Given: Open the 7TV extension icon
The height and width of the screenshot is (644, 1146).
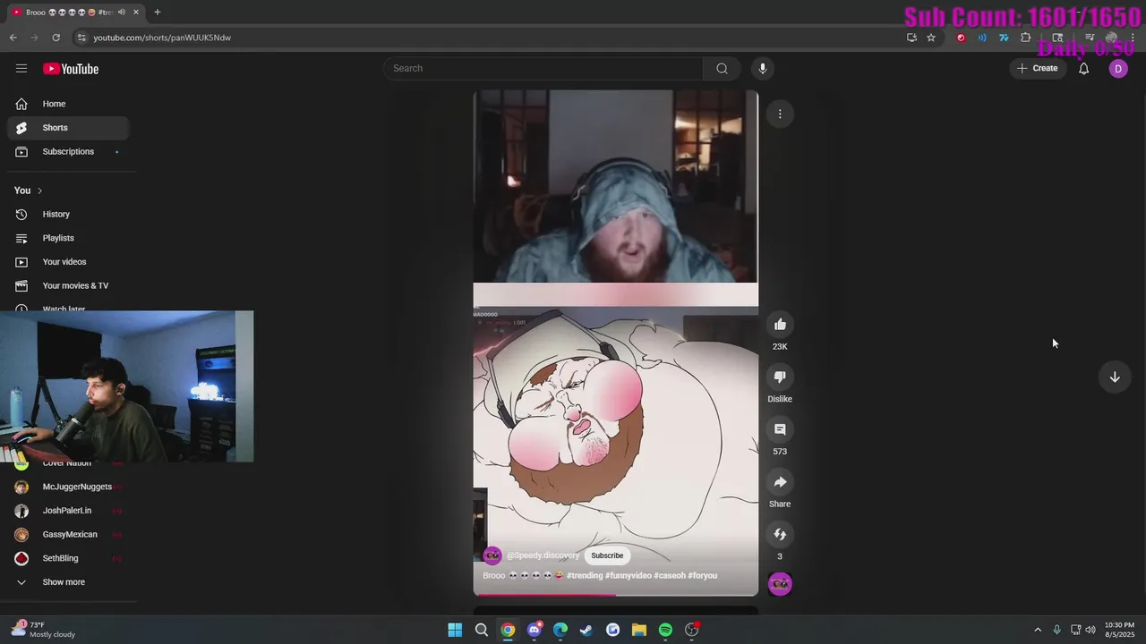Looking at the screenshot, I should pyautogui.click(x=1004, y=38).
